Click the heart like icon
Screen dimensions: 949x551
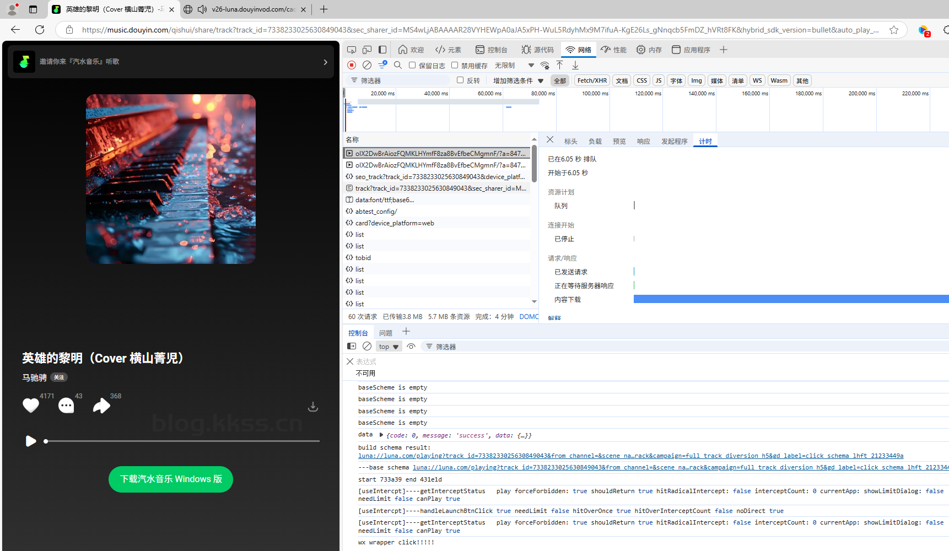click(x=31, y=406)
